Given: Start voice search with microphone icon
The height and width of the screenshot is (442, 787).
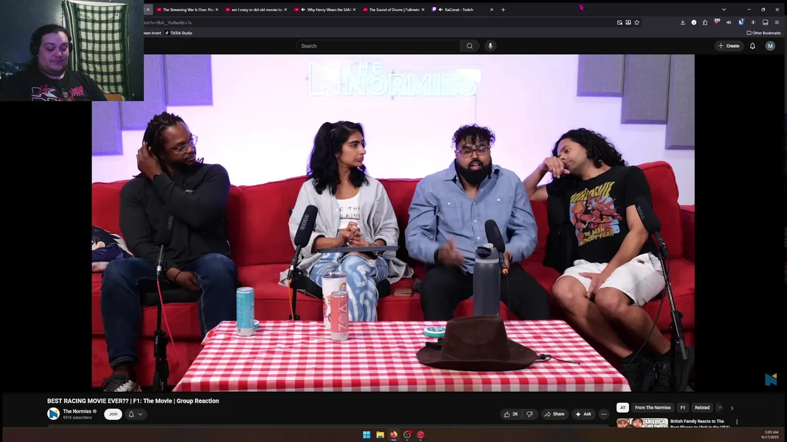Looking at the screenshot, I should click(x=490, y=45).
